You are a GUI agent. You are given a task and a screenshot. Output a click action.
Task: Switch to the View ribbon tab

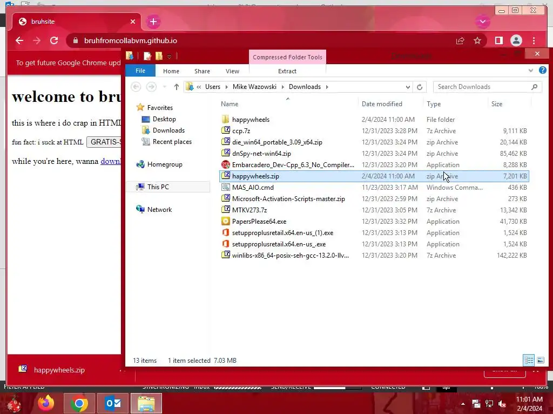232,71
